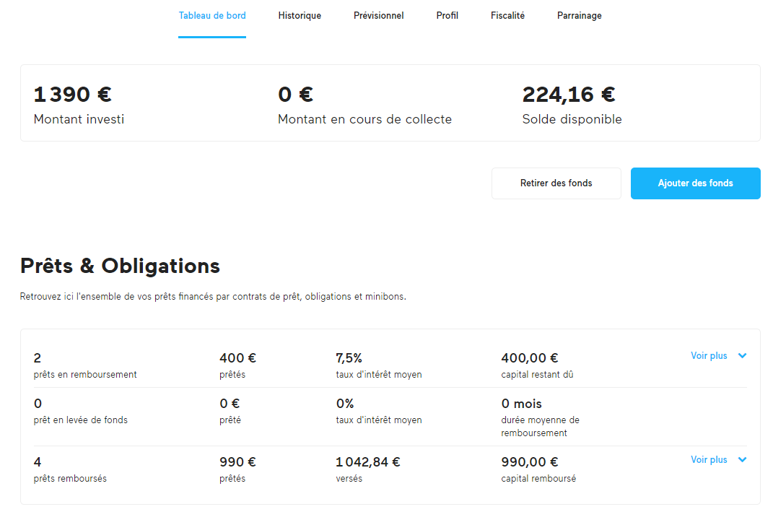Select the 0 prêt en levée de fonds count
This screenshot has height=512, width=773.
tap(38, 404)
